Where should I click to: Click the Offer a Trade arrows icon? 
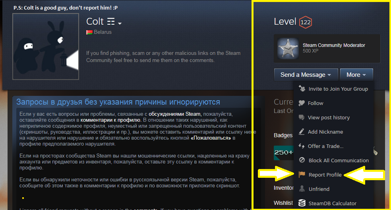tap(302, 146)
